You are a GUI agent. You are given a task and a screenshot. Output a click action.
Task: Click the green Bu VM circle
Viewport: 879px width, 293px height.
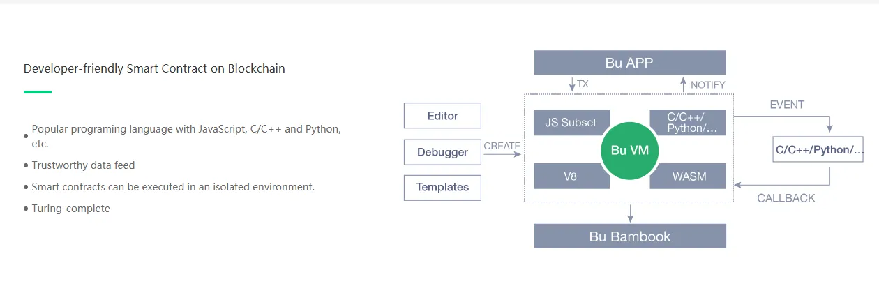(x=630, y=150)
